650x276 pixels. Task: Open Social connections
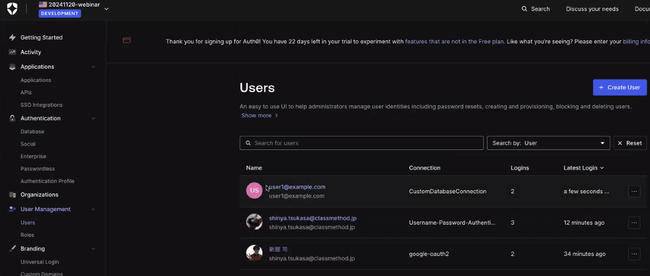pos(28,144)
